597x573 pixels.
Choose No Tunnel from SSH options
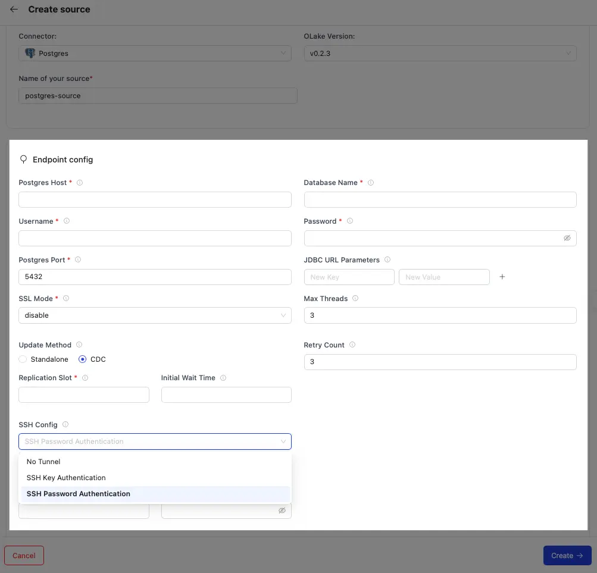click(43, 462)
